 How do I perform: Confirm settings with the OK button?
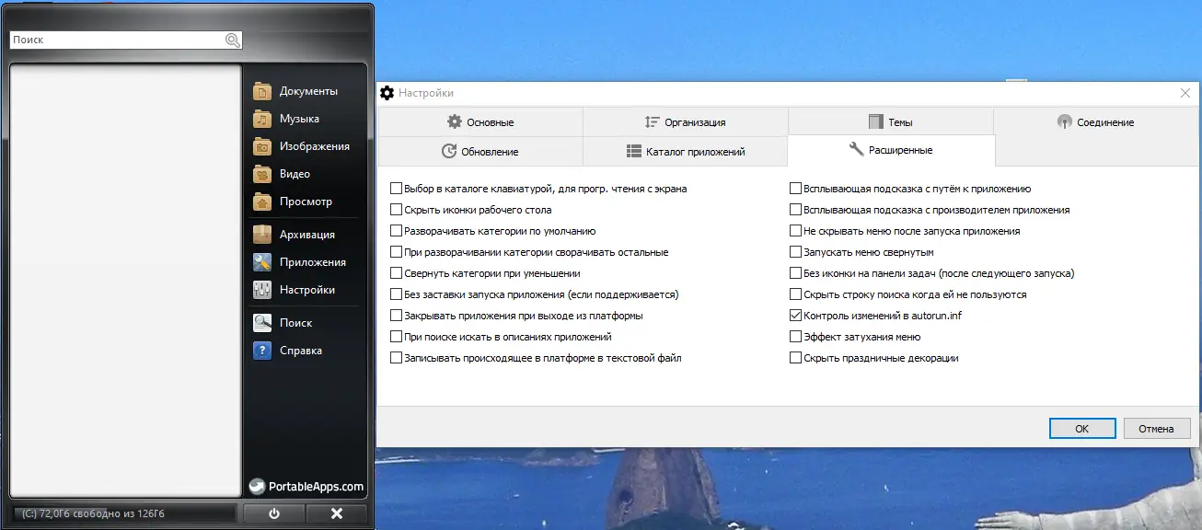[1082, 428]
